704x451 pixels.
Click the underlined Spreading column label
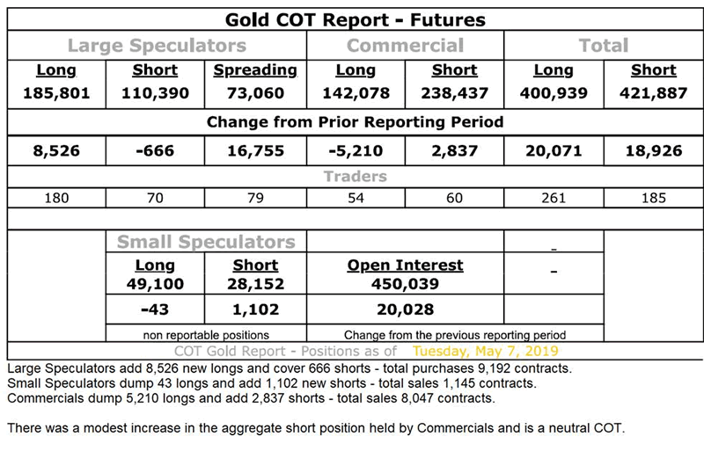pyautogui.click(x=255, y=70)
